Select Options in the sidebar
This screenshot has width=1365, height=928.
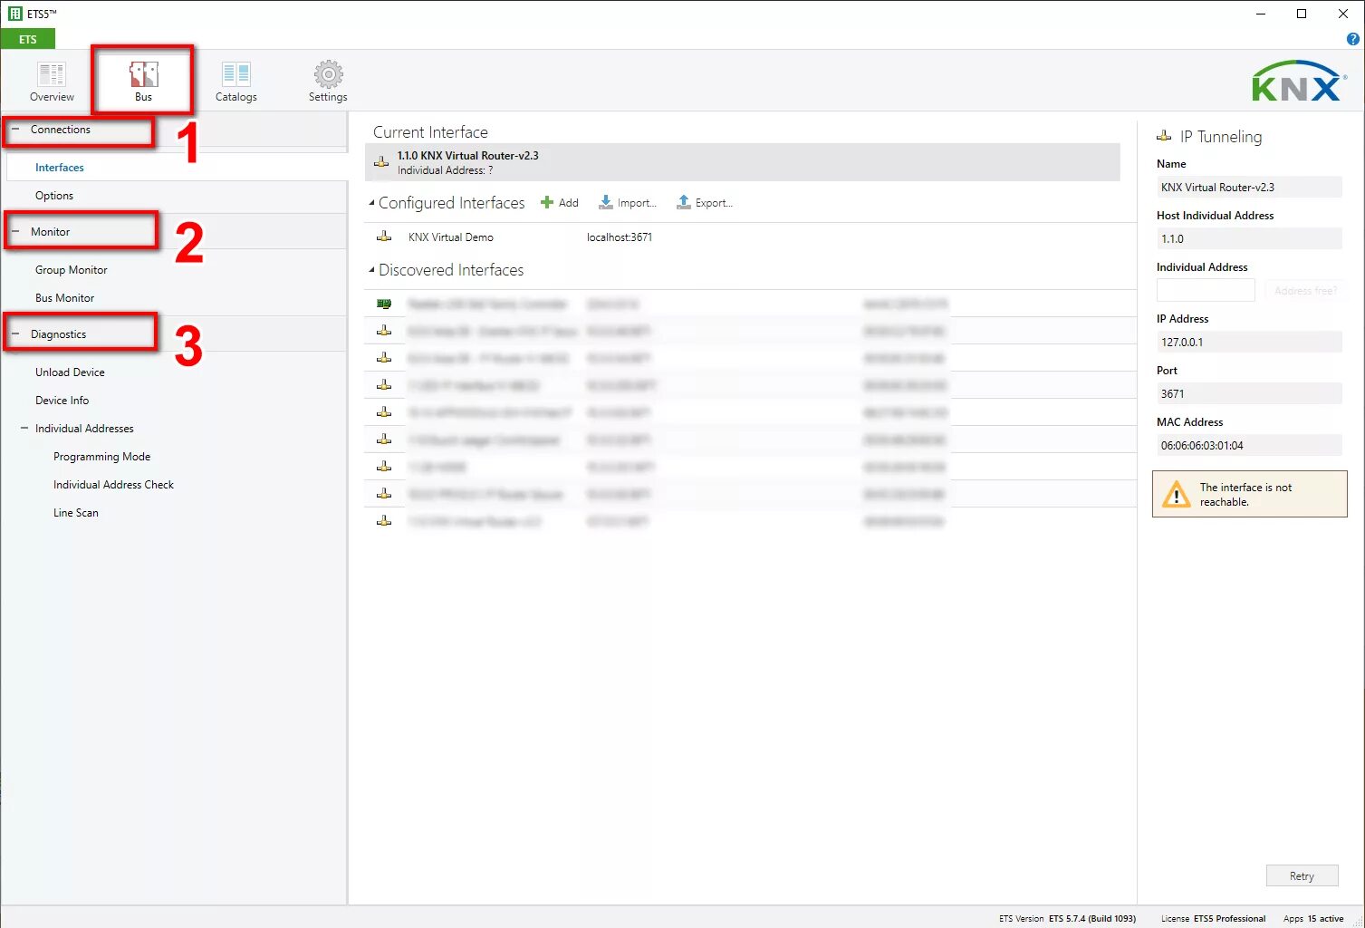pyautogui.click(x=54, y=196)
